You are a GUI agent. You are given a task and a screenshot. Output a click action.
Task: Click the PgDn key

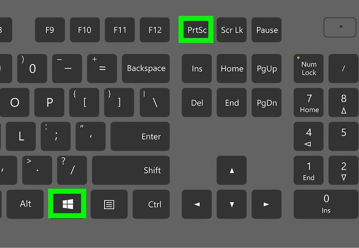(266, 103)
